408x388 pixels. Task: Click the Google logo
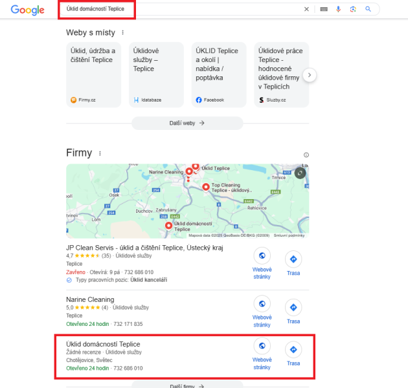tap(28, 10)
